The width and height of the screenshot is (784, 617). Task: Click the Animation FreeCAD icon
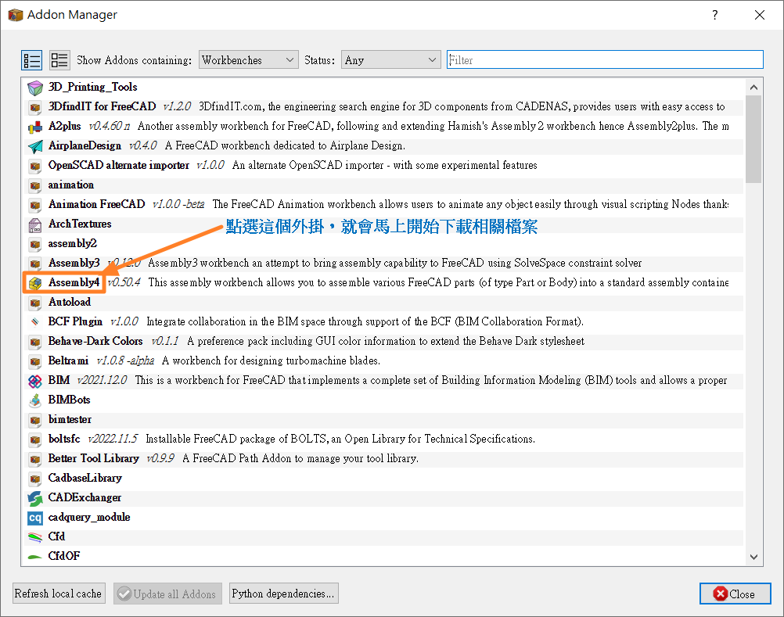35,205
